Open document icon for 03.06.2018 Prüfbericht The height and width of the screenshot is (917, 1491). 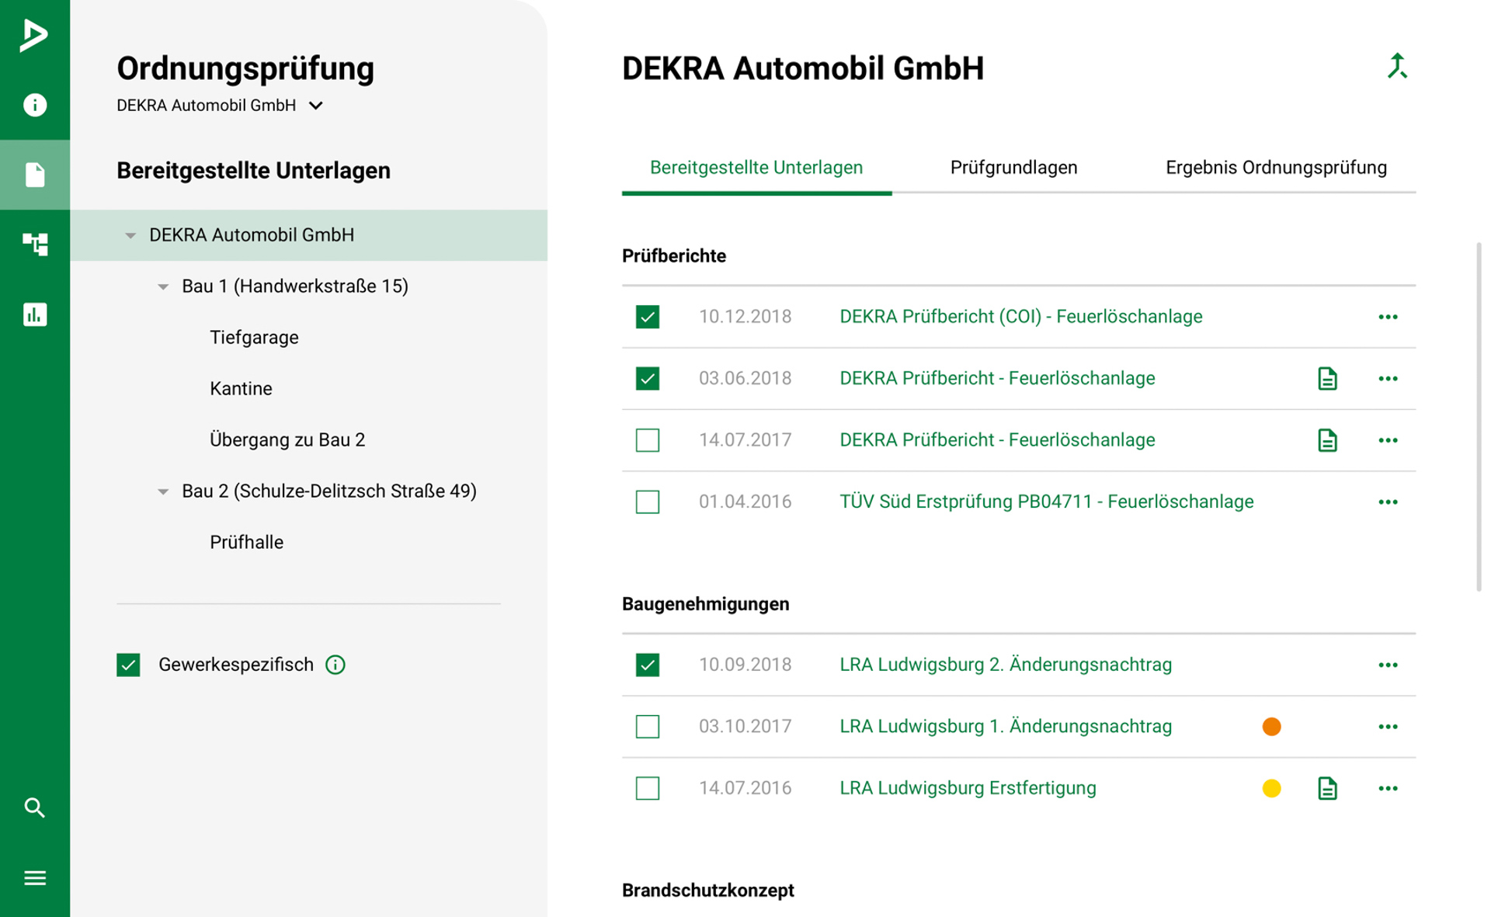coord(1327,379)
